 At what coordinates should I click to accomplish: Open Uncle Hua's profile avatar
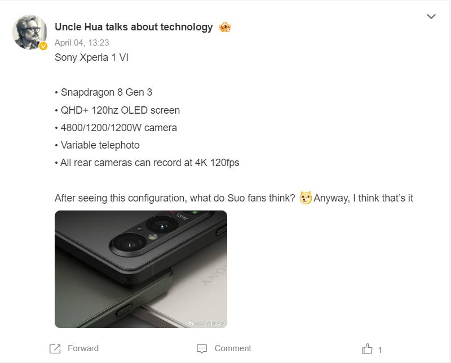click(30, 32)
